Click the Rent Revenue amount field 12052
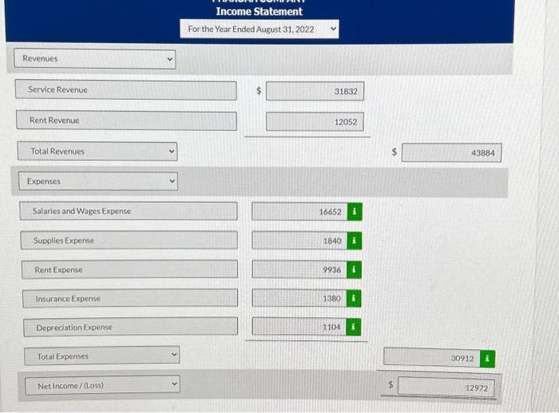This screenshot has width=559, height=413. [x=315, y=122]
